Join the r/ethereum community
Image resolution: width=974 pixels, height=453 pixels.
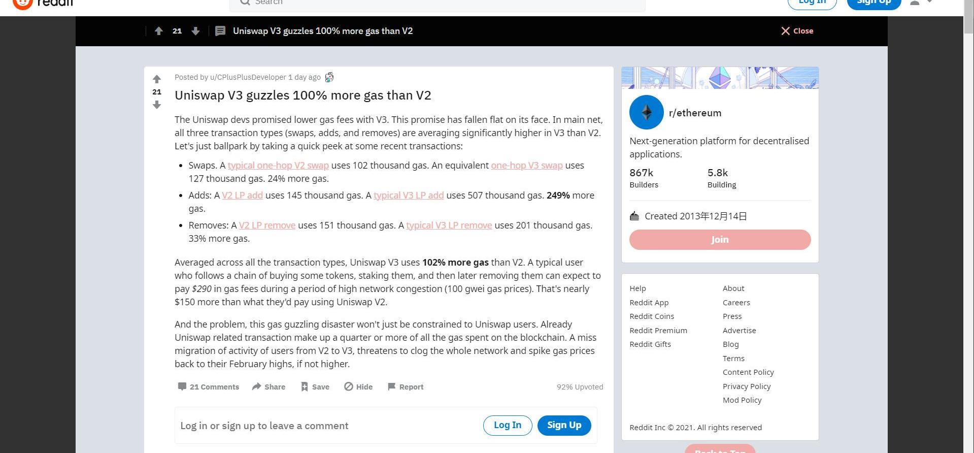click(720, 240)
